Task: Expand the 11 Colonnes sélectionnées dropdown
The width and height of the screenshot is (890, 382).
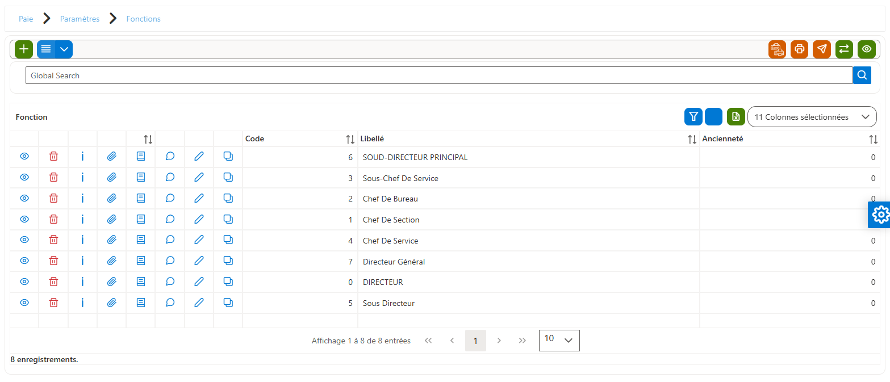Action: coord(812,117)
